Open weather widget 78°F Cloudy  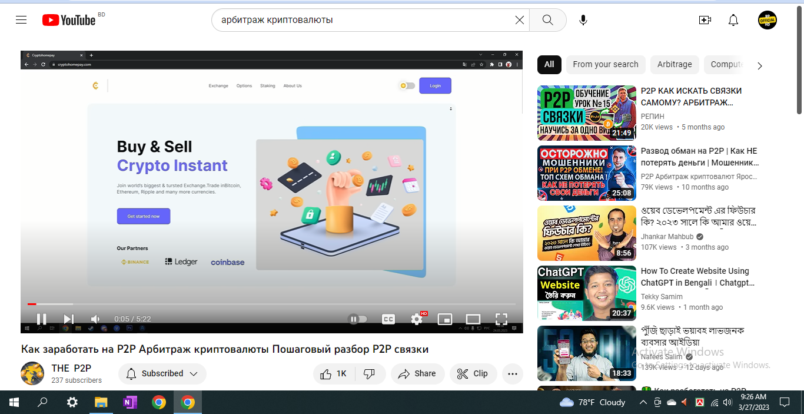click(x=593, y=402)
